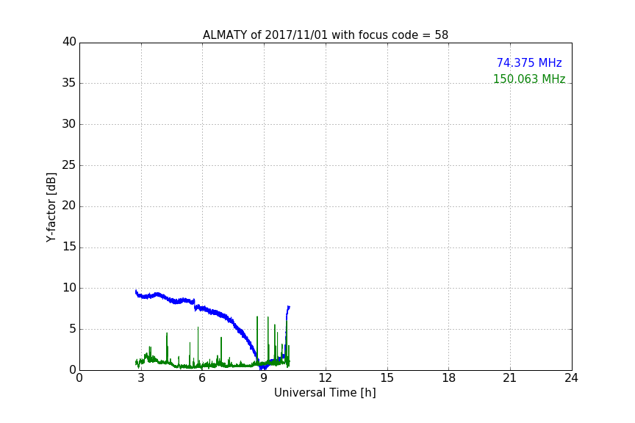Click y-axis tick label 40

pyautogui.click(x=69, y=42)
